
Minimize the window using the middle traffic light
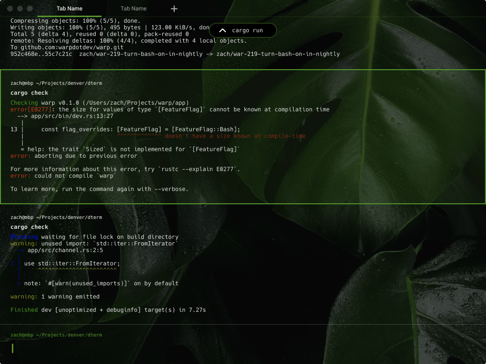pos(20,9)
